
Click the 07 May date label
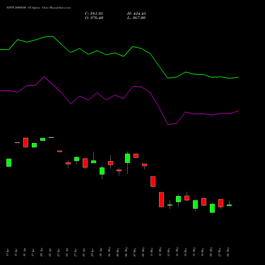pyautogui.click(x=135, y=252)
